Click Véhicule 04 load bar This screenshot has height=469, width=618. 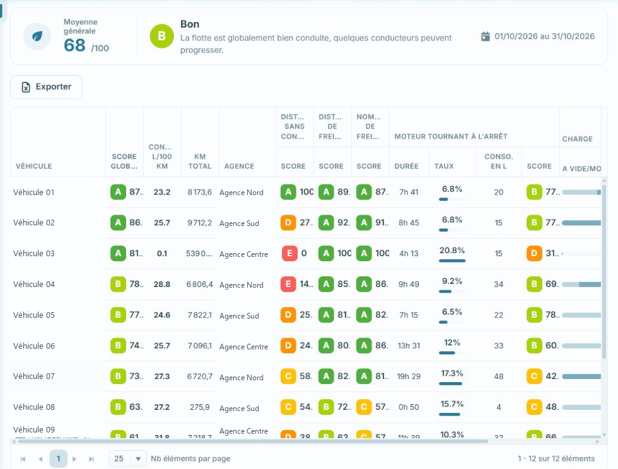[581, 284]
